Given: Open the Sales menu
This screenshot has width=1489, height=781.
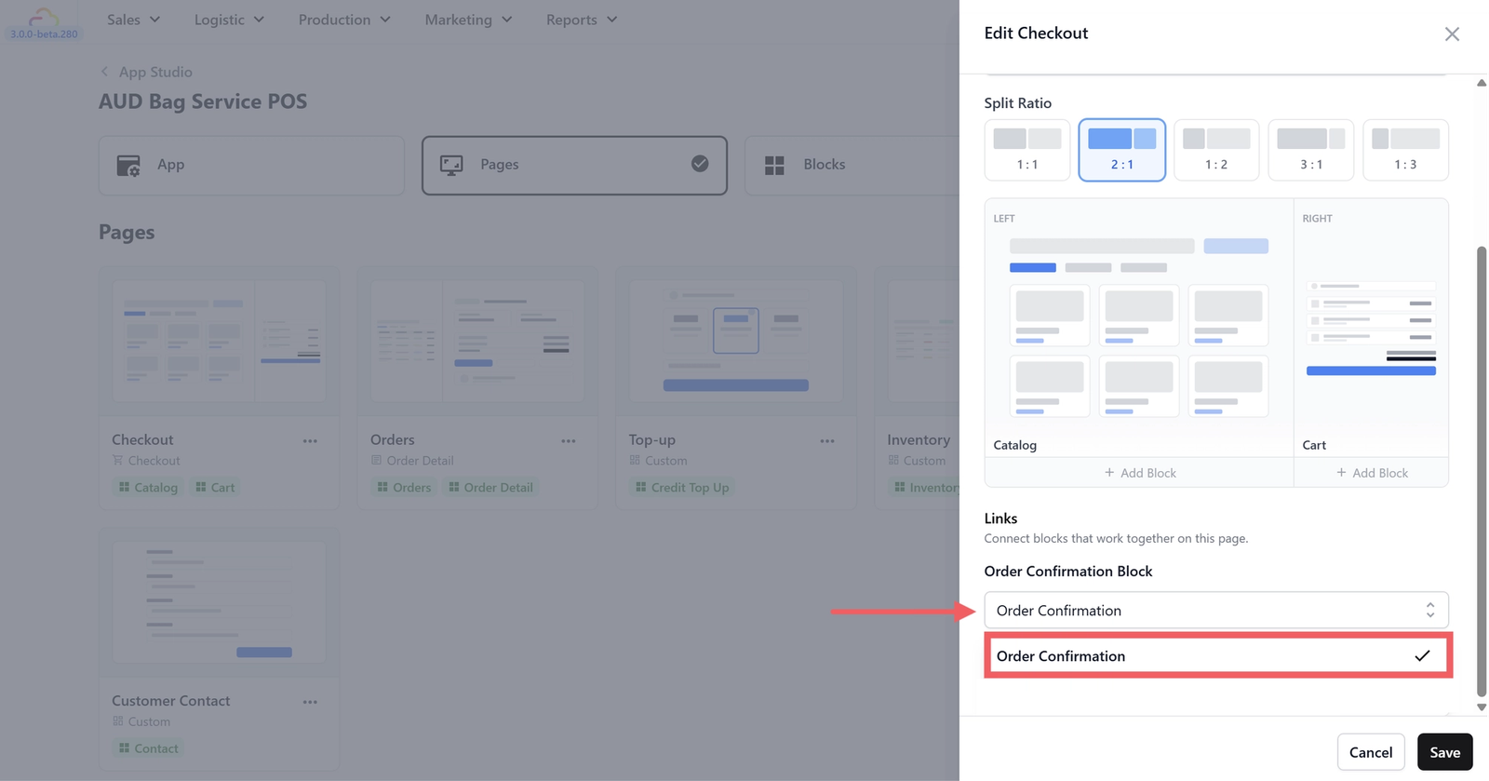Looking at the screenshot, I should point(133,20).
